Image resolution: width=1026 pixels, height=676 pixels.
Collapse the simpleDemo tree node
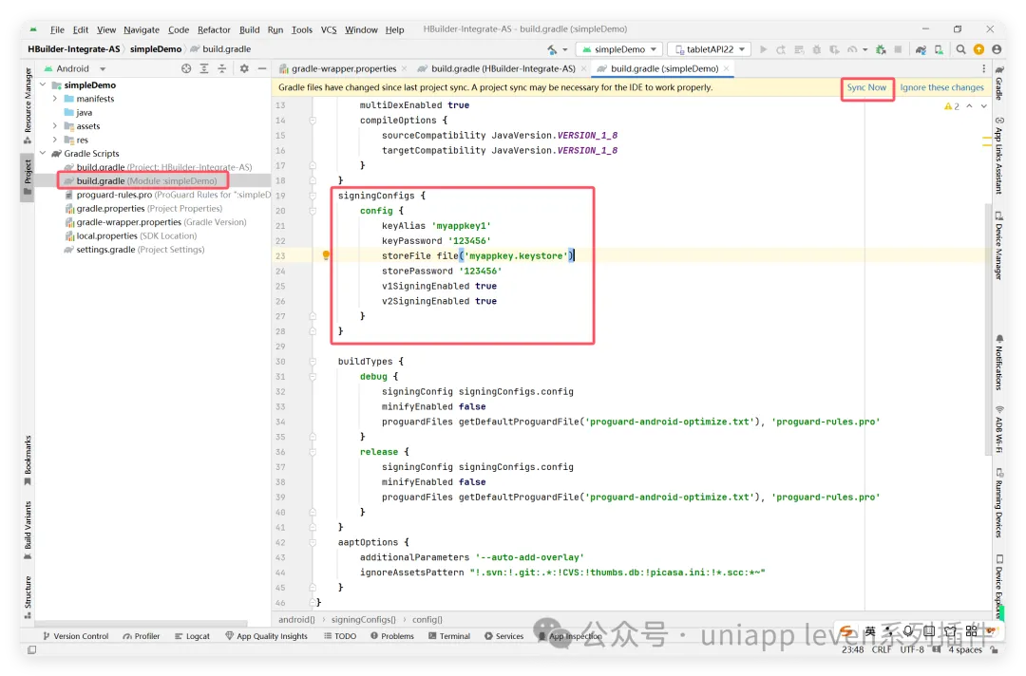click(43, 85)
